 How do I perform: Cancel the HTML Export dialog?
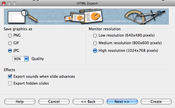tap(54, 101)
